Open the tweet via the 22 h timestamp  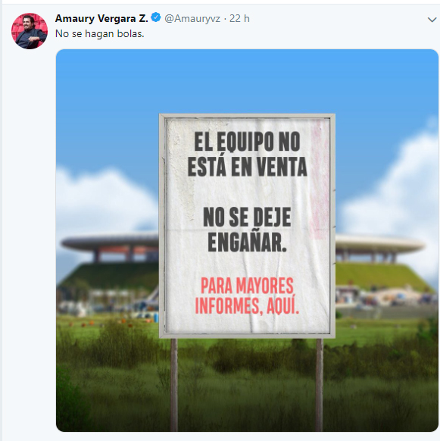point(239,18)
